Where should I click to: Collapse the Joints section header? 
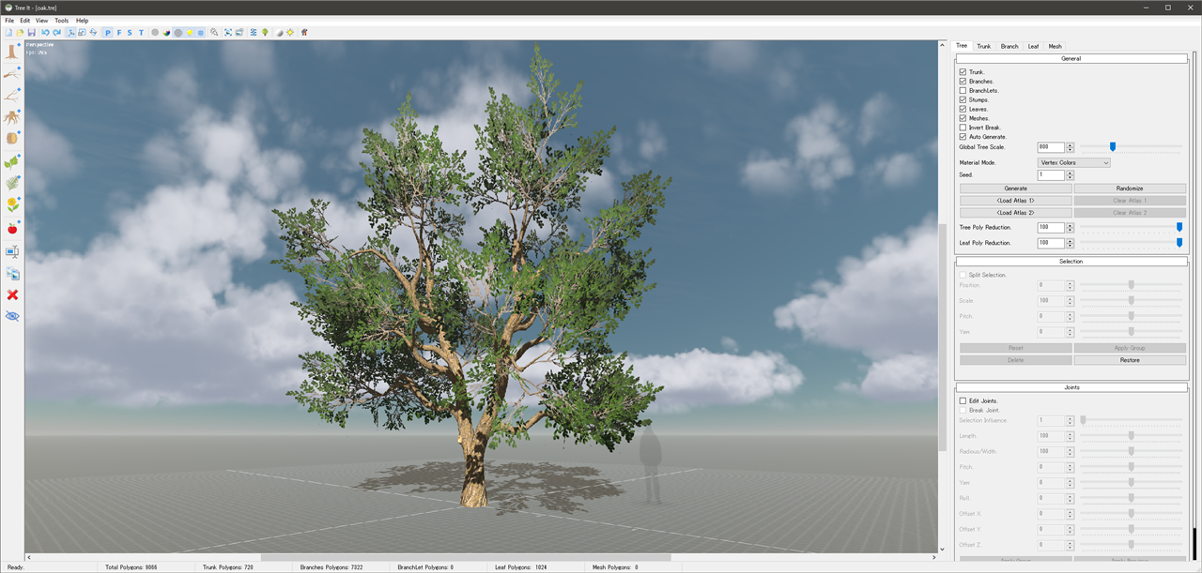(1071, 386)
